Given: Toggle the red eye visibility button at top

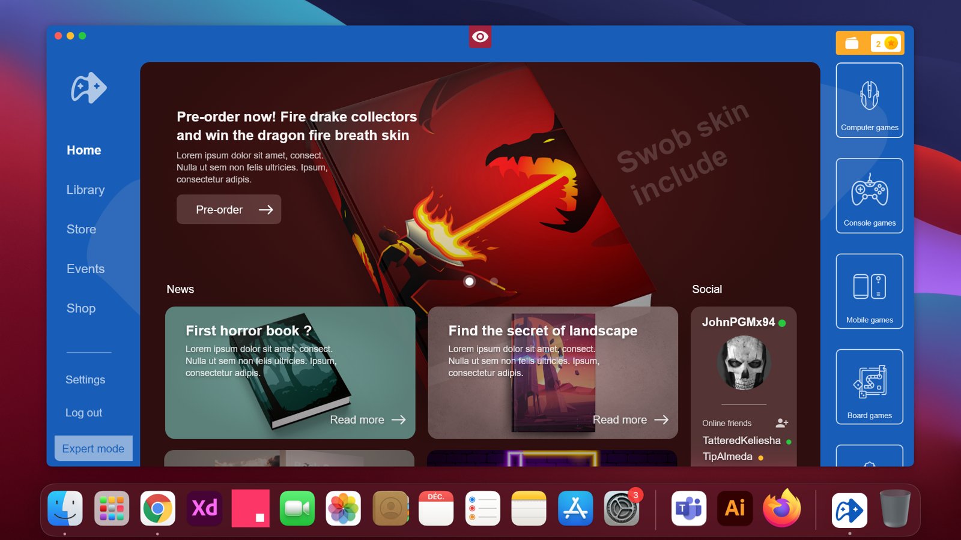Looking at the screenshot, I should pyautogui.click(x=480, y=37).
